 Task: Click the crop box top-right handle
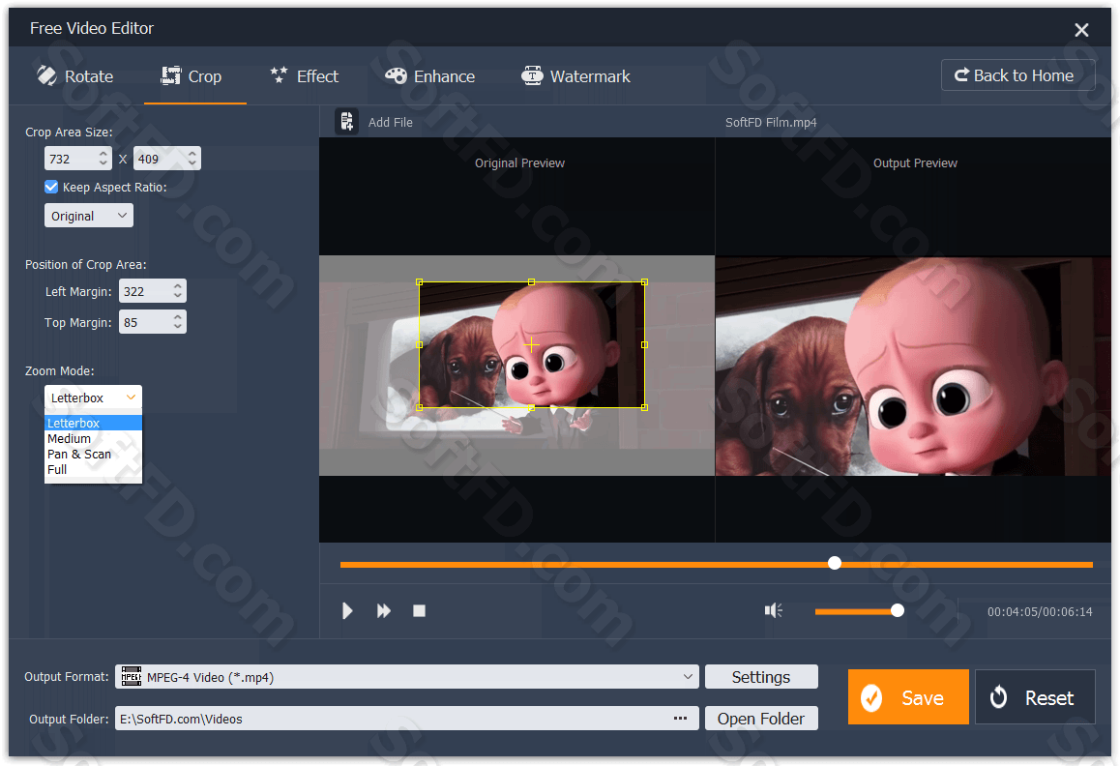pos(644,282)
